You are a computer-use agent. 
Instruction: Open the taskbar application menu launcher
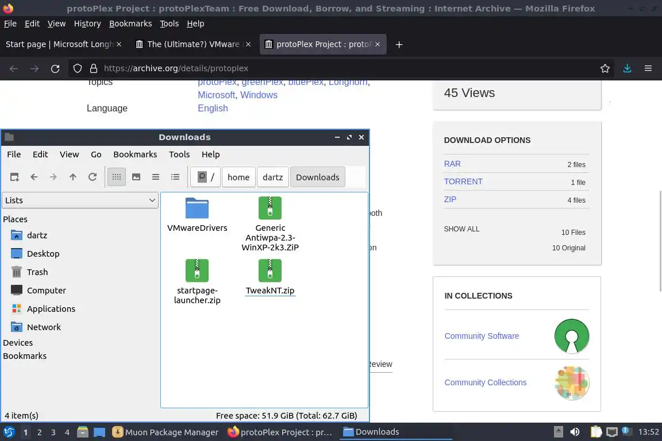[x=9, y=432]
